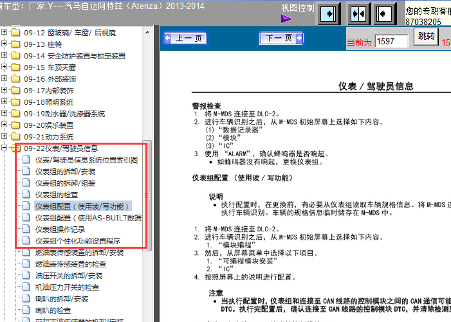Click view control split-both-panels icon
The height and width of the screenshot is (322, 451).
click(x=358, y=13)
